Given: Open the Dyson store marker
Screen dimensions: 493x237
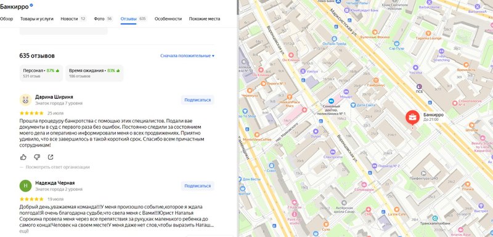Looking at the screenshot, I should click(316, 131).
